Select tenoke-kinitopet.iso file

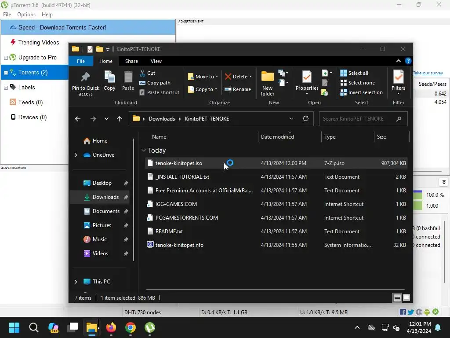tap(276, 163)
